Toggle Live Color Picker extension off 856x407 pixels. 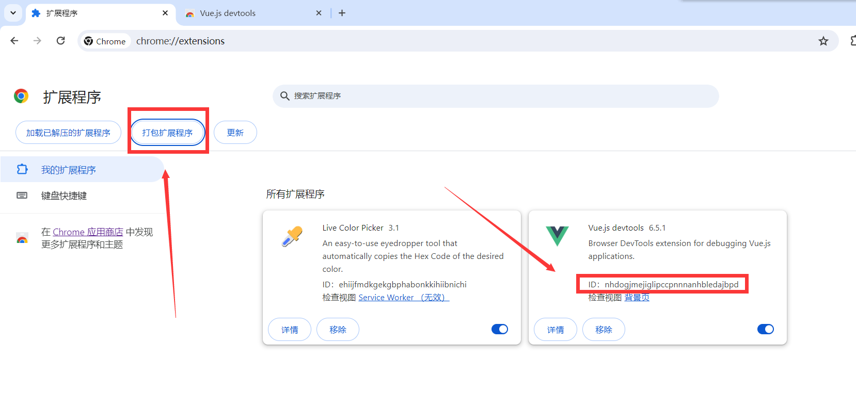(500, 329)
